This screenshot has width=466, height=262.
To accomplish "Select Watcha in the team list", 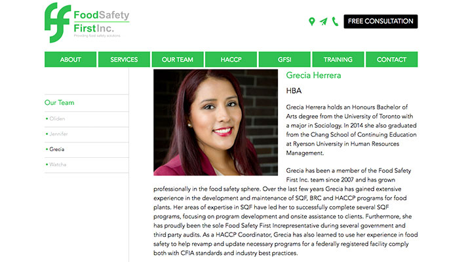I will pyautogui.click(x=58, y=164).
